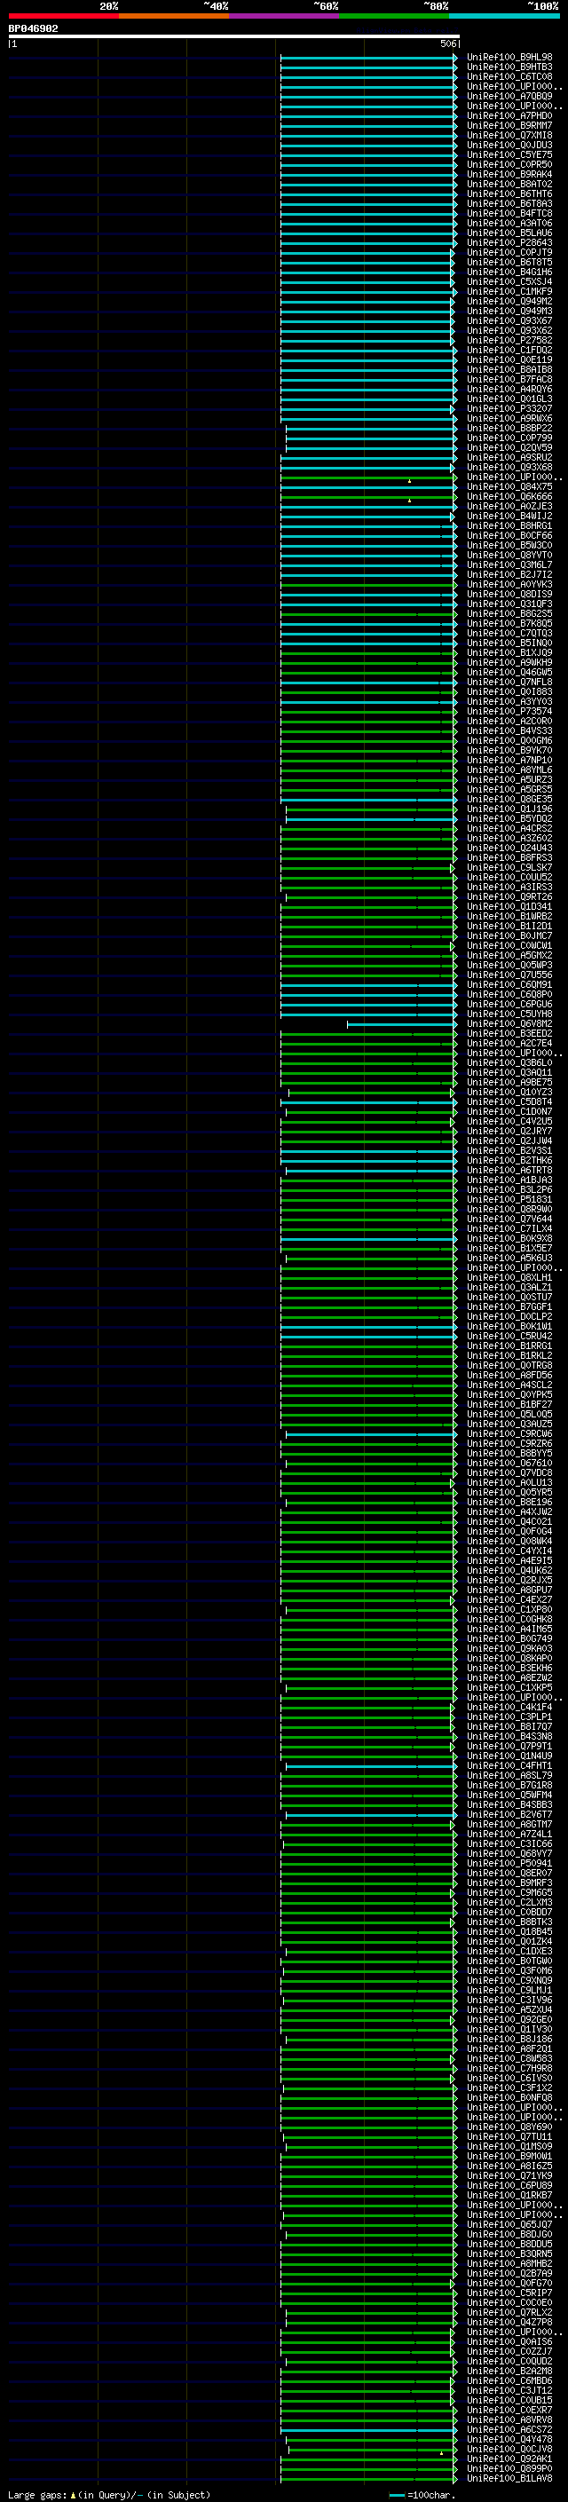This screenshot has width=568, height=2502.
Task: Select the UniRef100_A3AT06 label
Action: [509, 224]
